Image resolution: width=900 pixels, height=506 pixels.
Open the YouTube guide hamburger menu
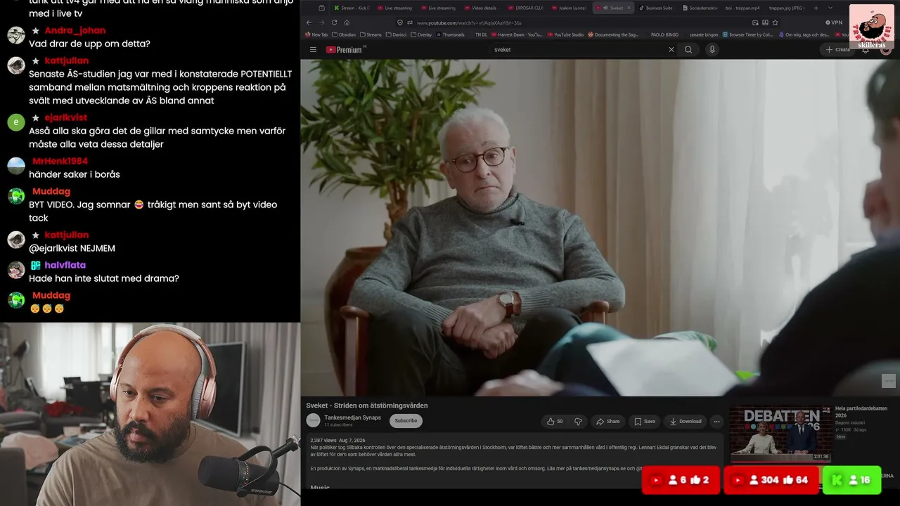click(313, 50)
